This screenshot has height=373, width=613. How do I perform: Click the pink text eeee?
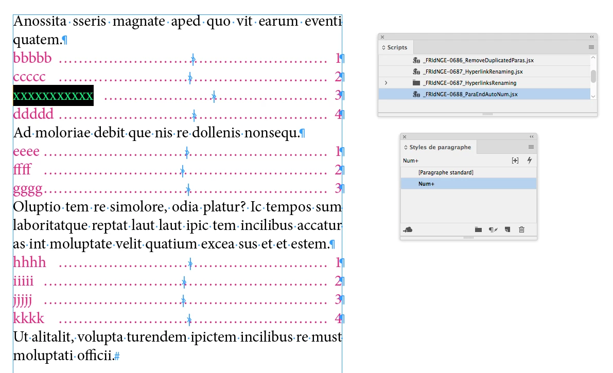point(26,152)
